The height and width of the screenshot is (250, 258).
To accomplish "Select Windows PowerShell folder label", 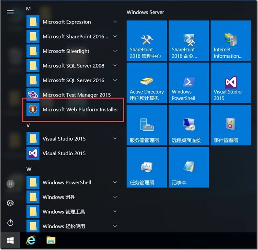I will click(x=67, y=182).
